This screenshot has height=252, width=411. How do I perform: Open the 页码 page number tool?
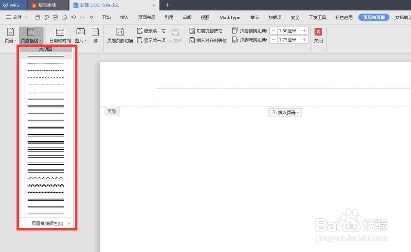tap(10, 35)
